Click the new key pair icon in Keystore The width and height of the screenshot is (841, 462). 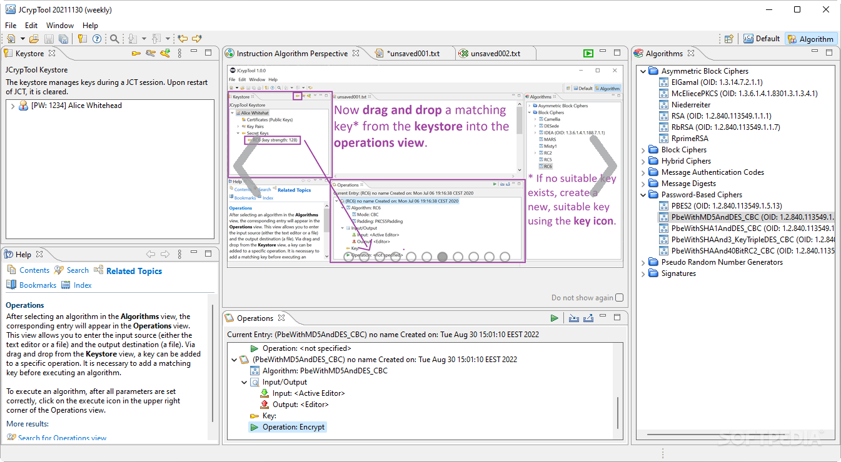coord(151,53)
